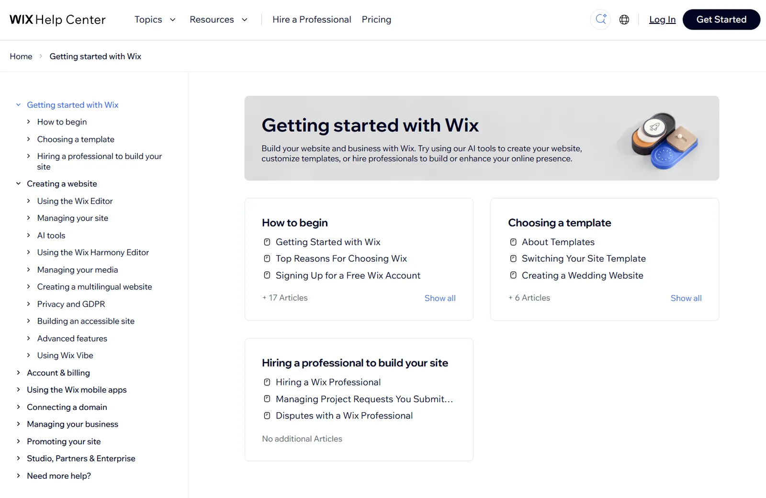Click article icon beside Getting Started with Wix
The height and width of the screenshot is (498, 766).
coord(267,242)
